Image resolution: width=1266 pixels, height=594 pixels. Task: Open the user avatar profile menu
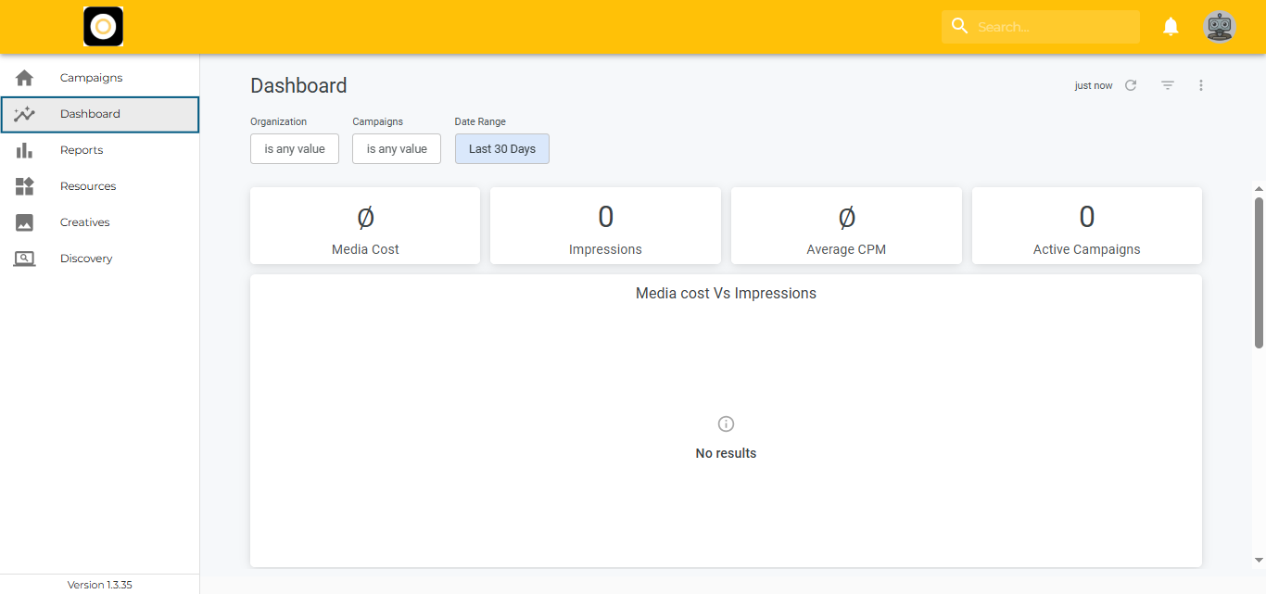(1219, 27)
